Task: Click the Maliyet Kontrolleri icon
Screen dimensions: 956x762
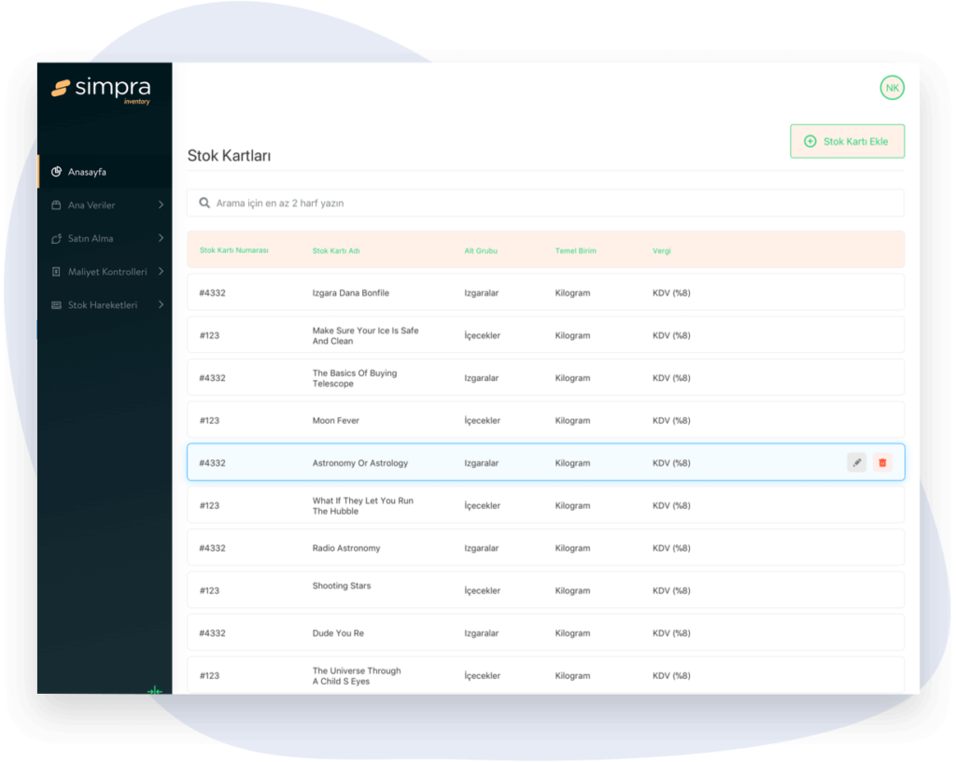Action: pos(56,272)
